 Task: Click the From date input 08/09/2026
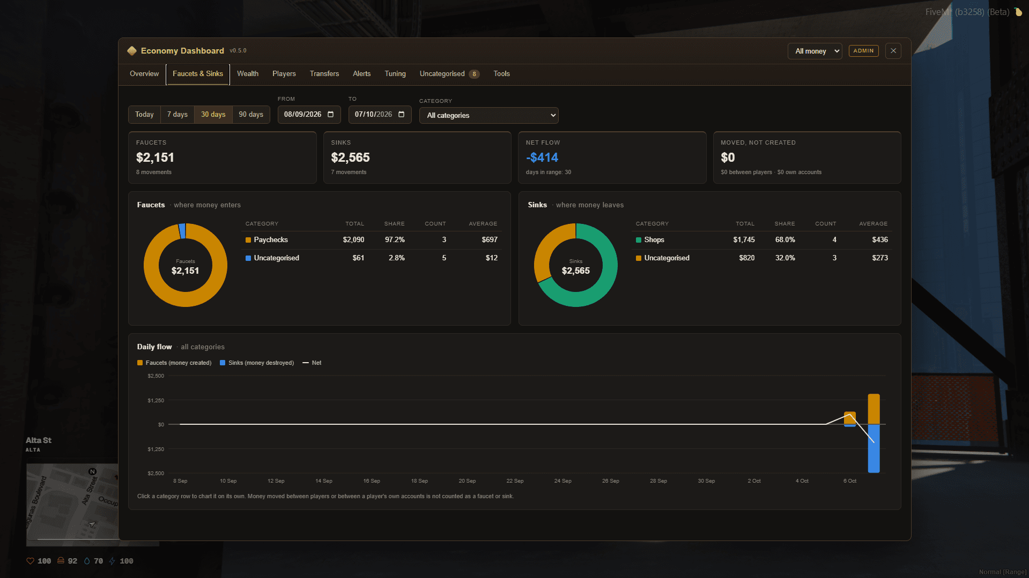click(309, 115)
